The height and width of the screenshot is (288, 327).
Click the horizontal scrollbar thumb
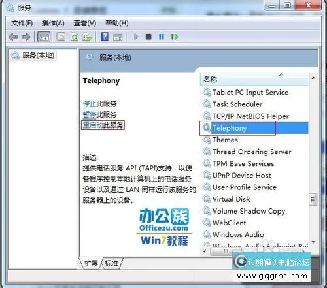tap(226, 251)
